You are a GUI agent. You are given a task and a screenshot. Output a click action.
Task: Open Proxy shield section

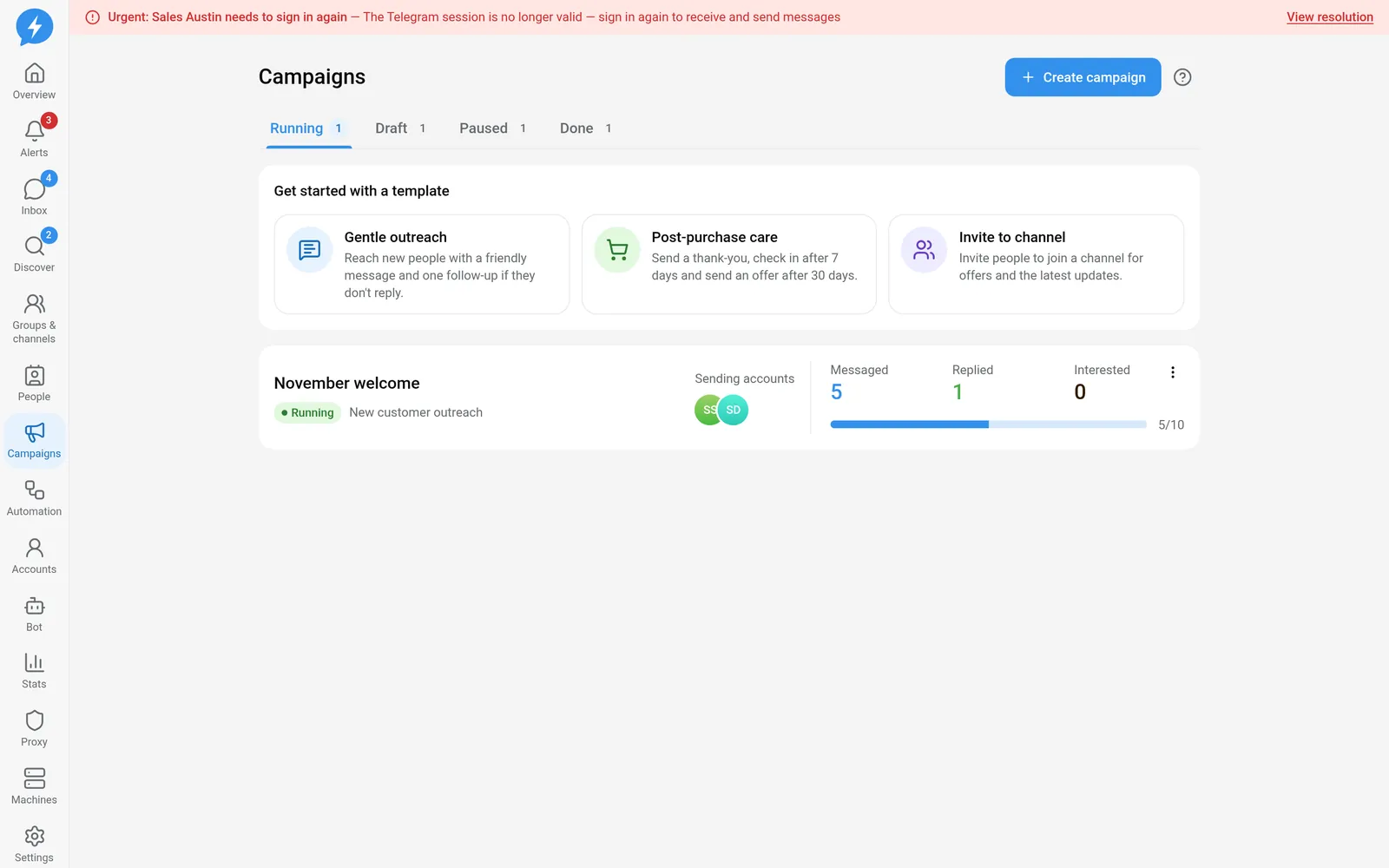(34, 729)
